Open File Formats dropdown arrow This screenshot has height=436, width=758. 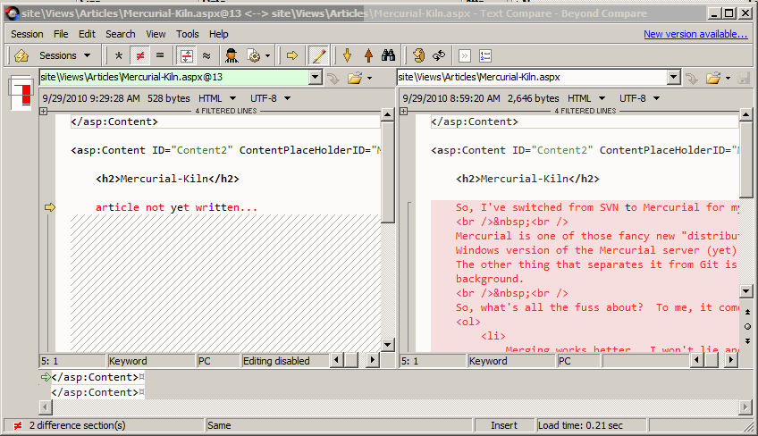point(267,56)
